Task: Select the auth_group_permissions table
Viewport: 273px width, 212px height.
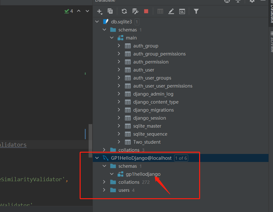Action: point(159,54)
